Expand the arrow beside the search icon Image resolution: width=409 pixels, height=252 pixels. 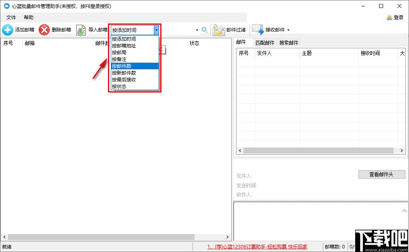click(197, 30)
